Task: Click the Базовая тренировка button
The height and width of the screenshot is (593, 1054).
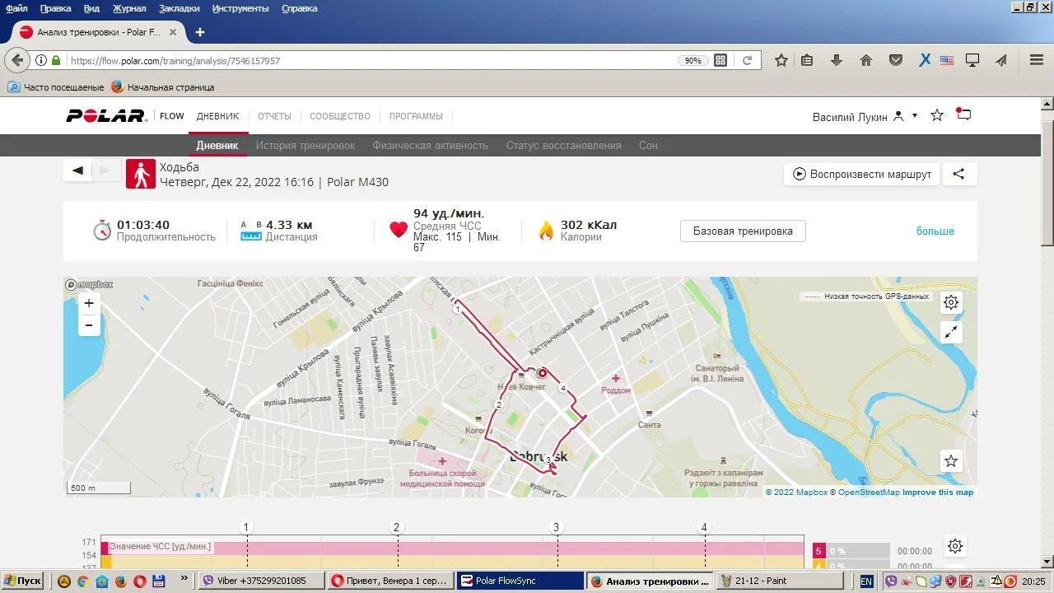Action: [743, 231]
